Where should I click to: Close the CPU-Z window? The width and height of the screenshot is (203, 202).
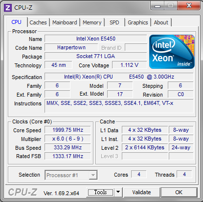point(189,6)
